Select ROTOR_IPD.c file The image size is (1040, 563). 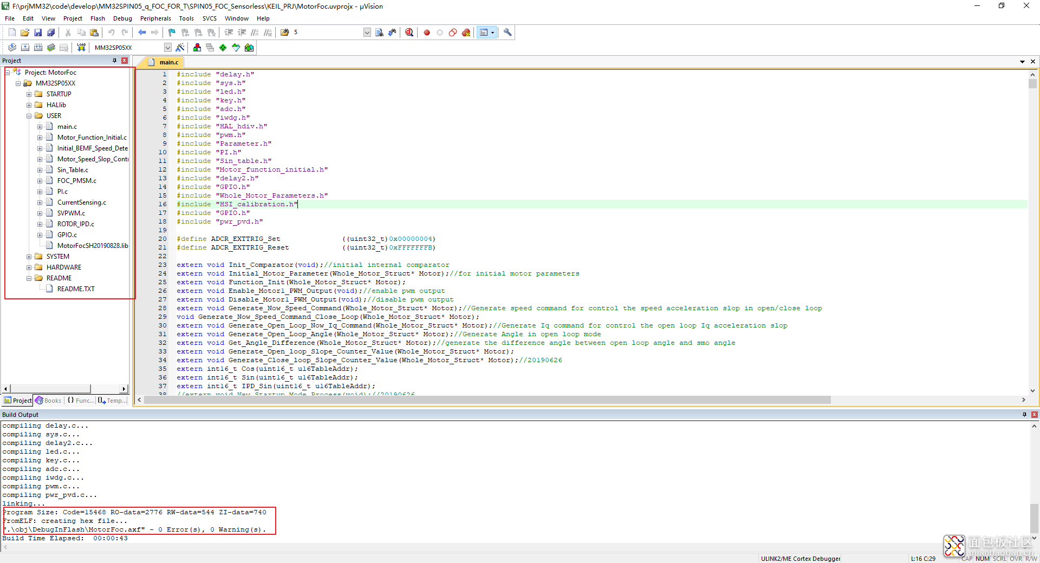pyautogui.click(x=76, y=224)
